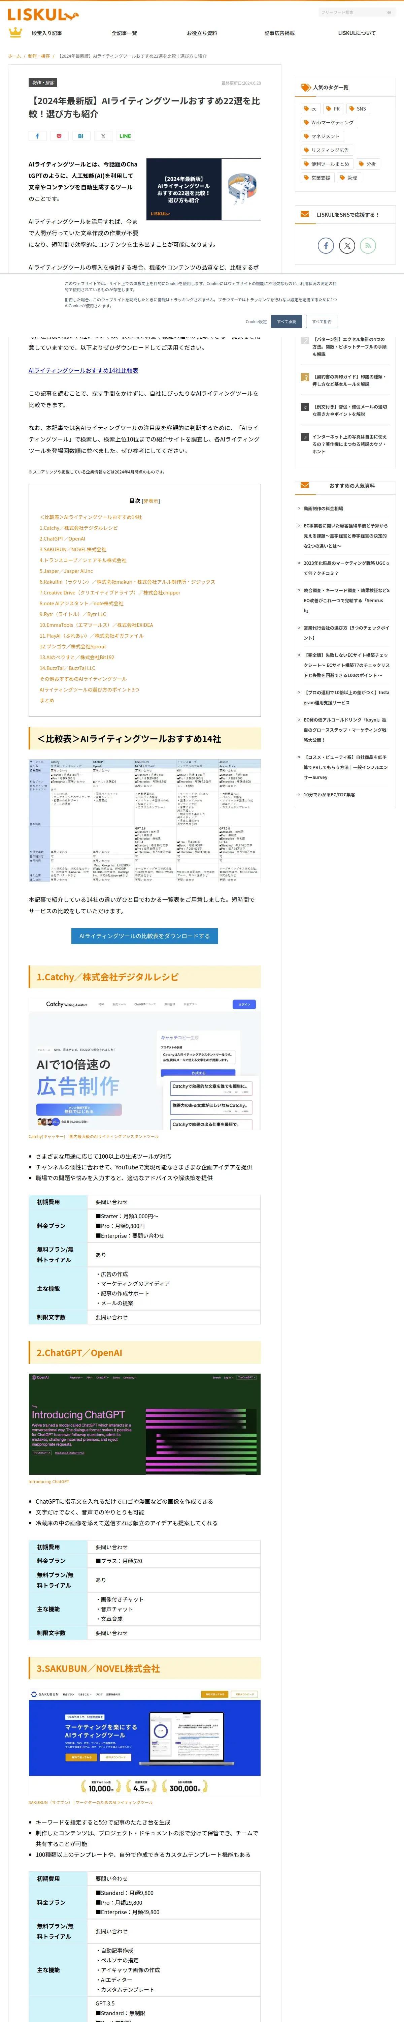
Task: Open お役立ち資料 in the navigation
Action: click(x=202, y=33)
